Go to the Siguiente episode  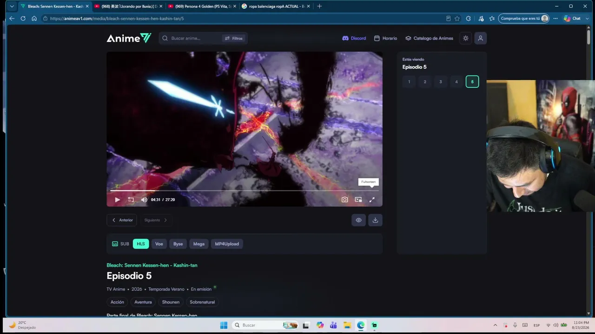(156, 220)
